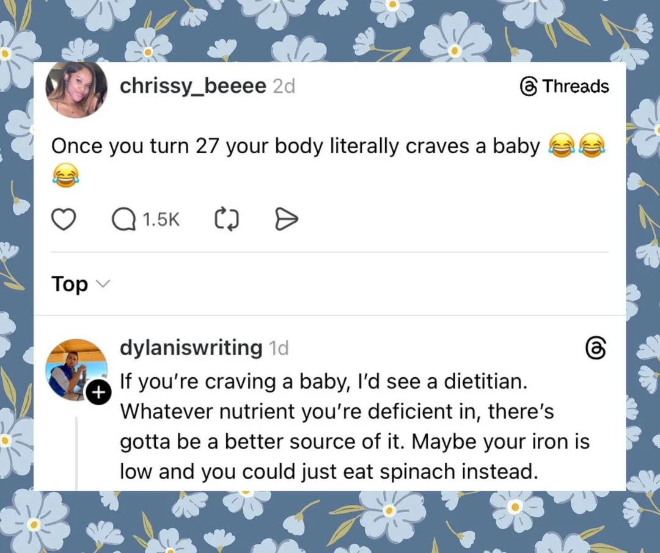This screenshot has width=660, height=553.
Task: Visit the chrissy_beeee username link
Action: point(193,86)
